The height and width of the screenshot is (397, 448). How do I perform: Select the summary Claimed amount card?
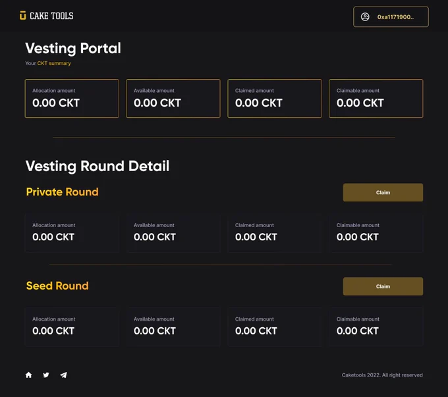point(275,99)
